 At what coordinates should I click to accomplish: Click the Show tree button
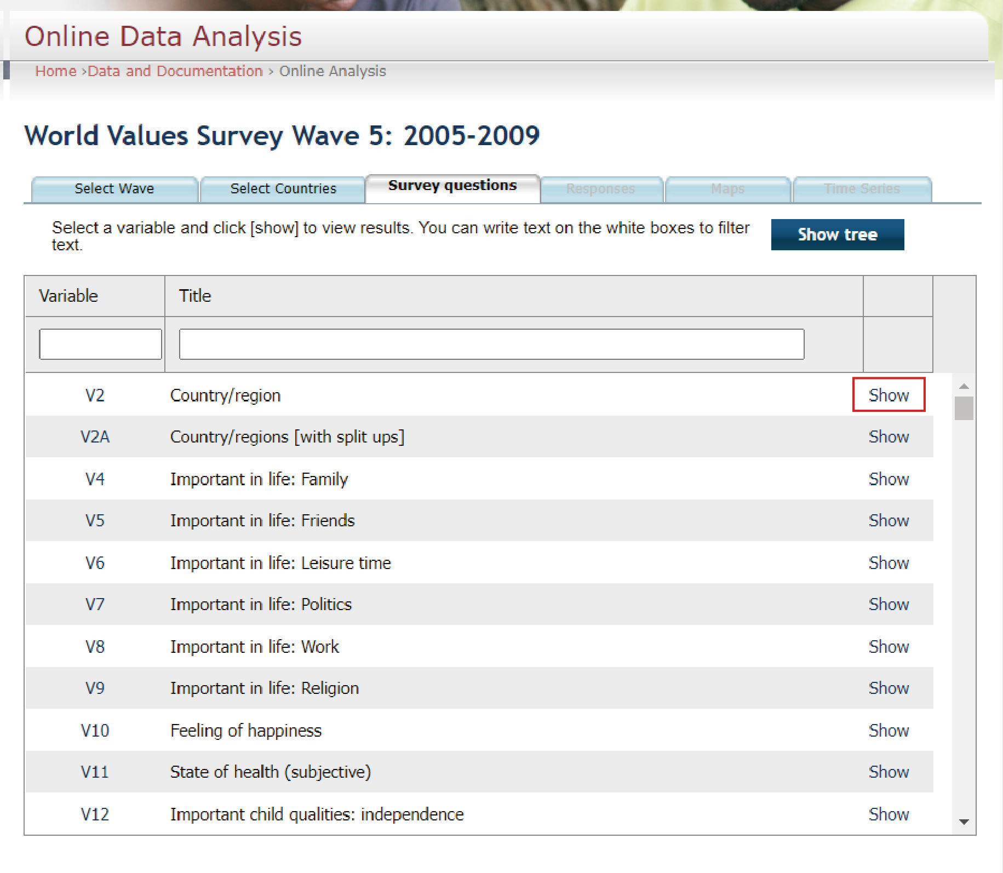click(838, 234)
